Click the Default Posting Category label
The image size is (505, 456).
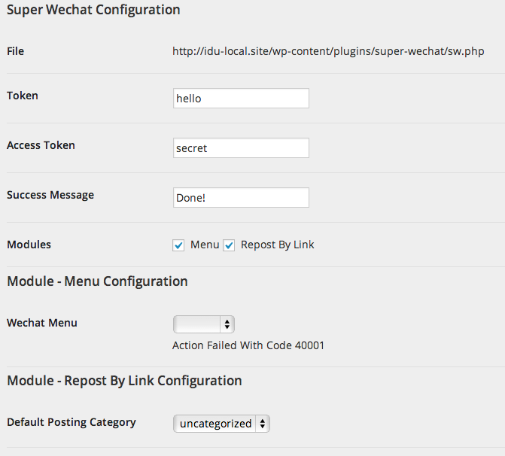coord(71,422)
